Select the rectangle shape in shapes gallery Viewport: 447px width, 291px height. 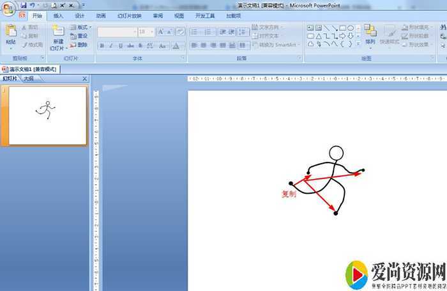tap(342, 28)
